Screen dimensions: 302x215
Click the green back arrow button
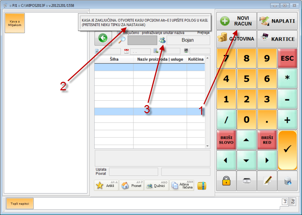[x=103, y=38]
